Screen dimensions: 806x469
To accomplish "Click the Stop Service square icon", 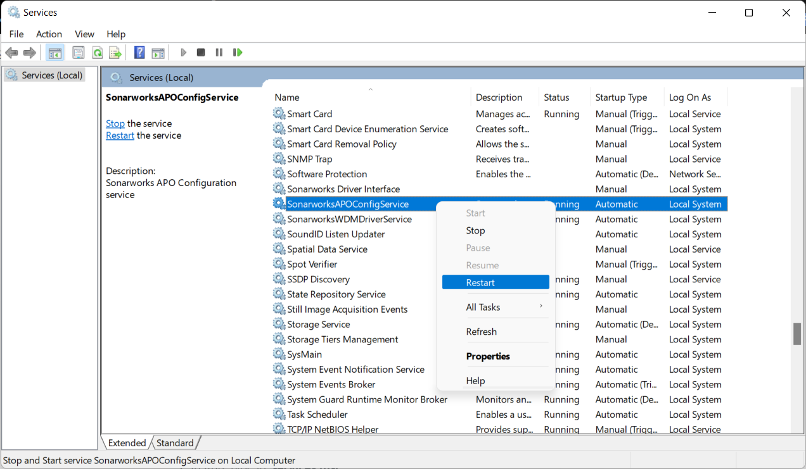I will point(201,53).
